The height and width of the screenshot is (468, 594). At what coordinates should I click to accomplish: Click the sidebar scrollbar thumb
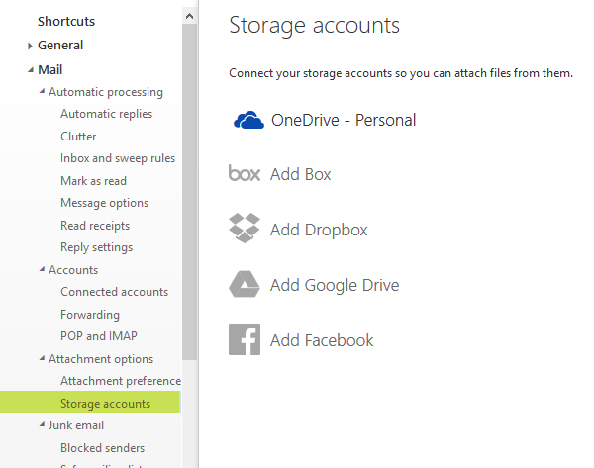(x=189, y=192)
